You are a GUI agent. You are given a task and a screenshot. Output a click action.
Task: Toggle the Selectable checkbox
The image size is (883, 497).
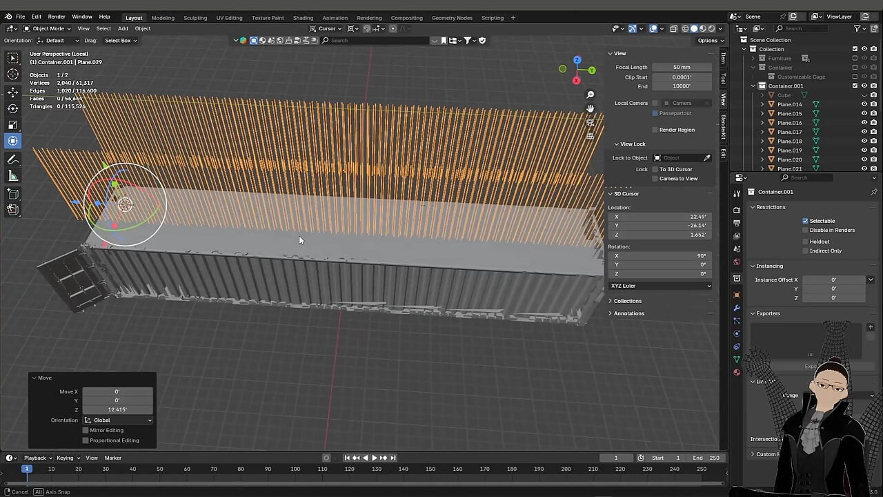point(805,221)
